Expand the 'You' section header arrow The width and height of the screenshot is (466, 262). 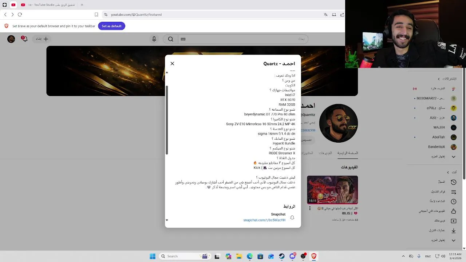(x=448, y=172)
